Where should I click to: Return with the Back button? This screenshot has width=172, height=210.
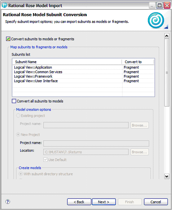pyautogui.click(x=79, y=202)
